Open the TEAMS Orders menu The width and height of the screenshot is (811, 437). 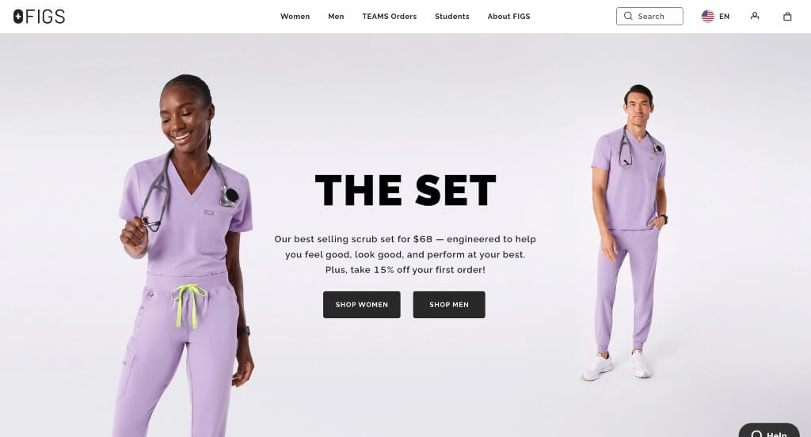[x=390, y=17]
